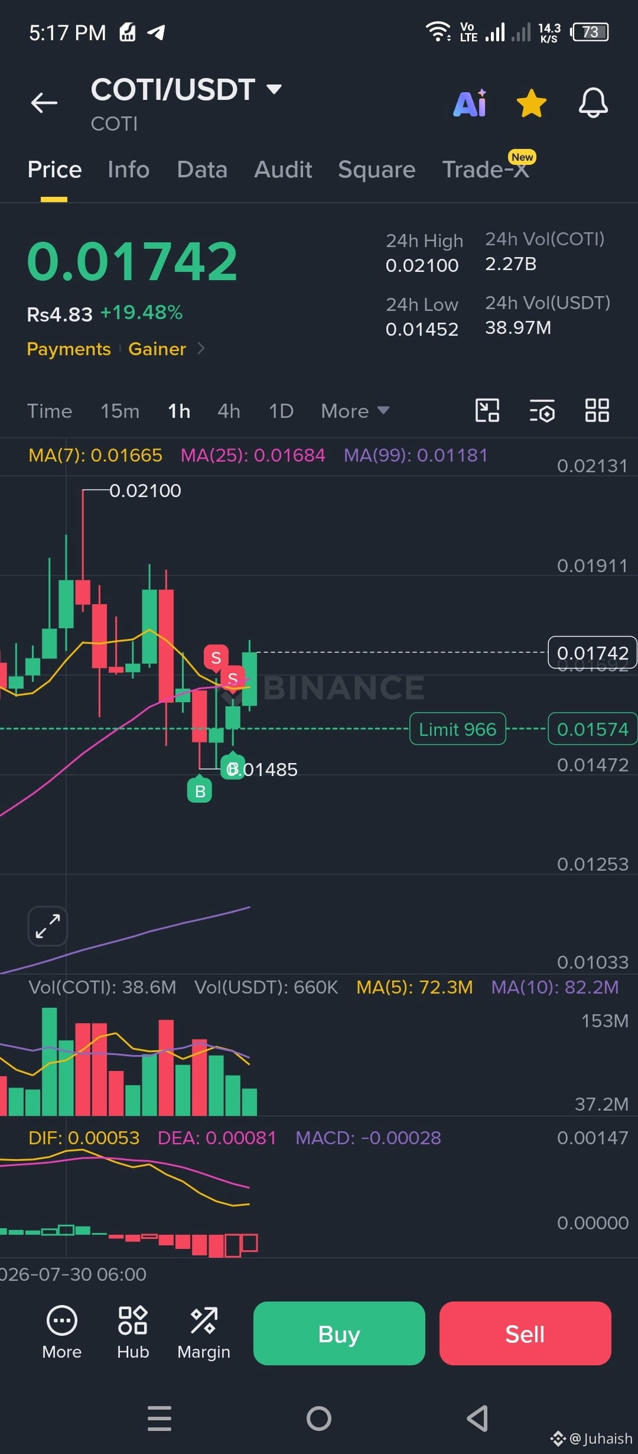This screenshot has width=638, height=1454.
Task: Tap the MA(10): 82.2M volume label
Action: click(x=555, y=987)
